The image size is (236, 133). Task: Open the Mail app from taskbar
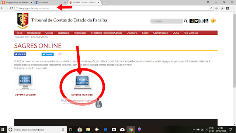pyautogui.click(x=122, y=130)
